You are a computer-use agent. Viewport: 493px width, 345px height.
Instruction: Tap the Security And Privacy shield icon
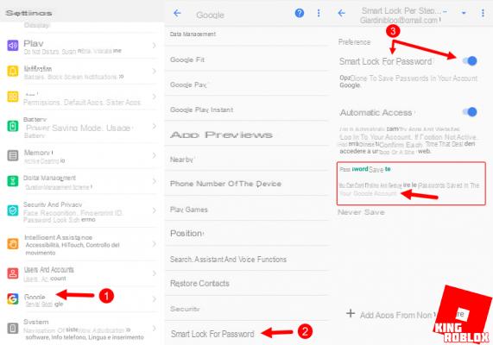tap(13, 210)
